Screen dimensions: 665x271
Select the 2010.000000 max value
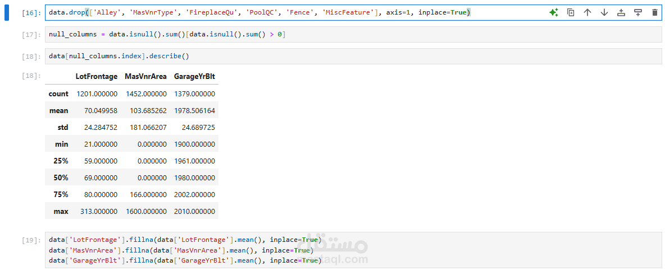pos(195,212)
